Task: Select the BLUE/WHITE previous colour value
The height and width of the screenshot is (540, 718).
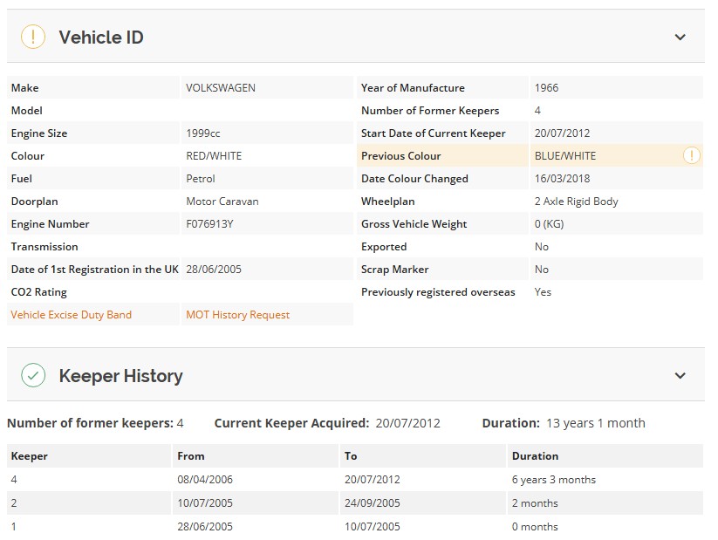Action: pyautogui.click(x=565, y=156)
